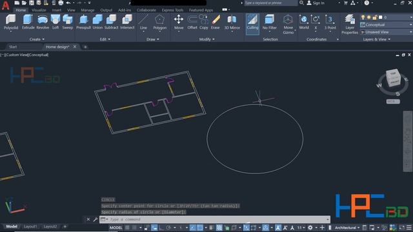Open the Express Tools ribbon tab

coord(172,10)
